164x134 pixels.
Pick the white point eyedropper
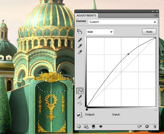[x=80, y=52]
